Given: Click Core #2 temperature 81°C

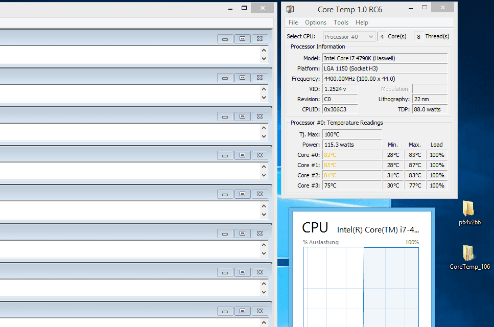Looking at the screenshot, I should tap(352, 175).
